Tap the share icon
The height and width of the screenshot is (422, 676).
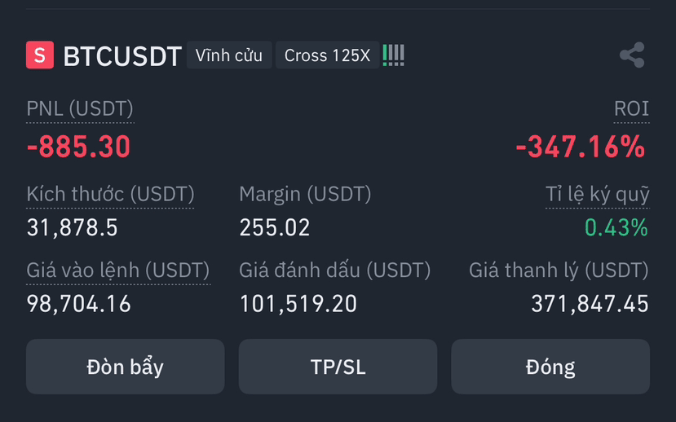[x=632, y=55]
